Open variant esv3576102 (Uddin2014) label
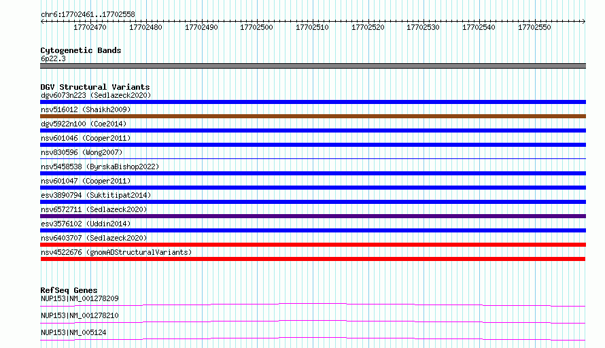This screenshot has height=348, width=605. pyautogui.click(x=86, y=224)
